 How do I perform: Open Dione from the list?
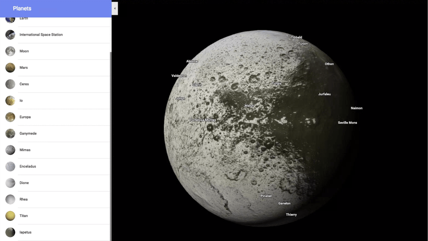tap(24, 182)
